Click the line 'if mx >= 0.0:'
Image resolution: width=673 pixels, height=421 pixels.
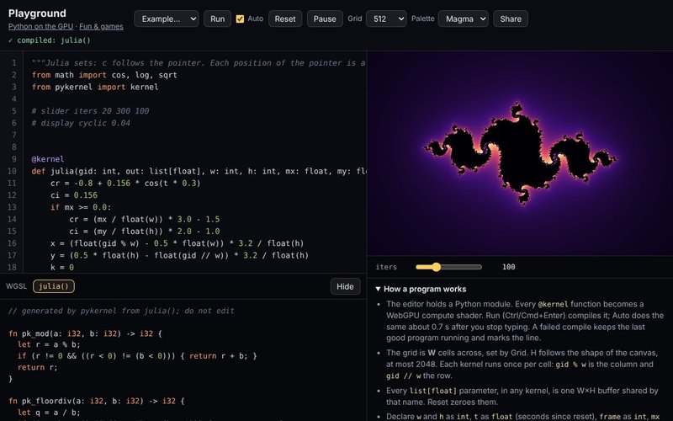tap(81, 207)
